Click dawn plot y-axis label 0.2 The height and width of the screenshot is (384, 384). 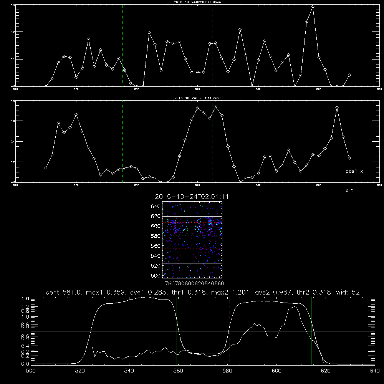[x=13, y=32]
